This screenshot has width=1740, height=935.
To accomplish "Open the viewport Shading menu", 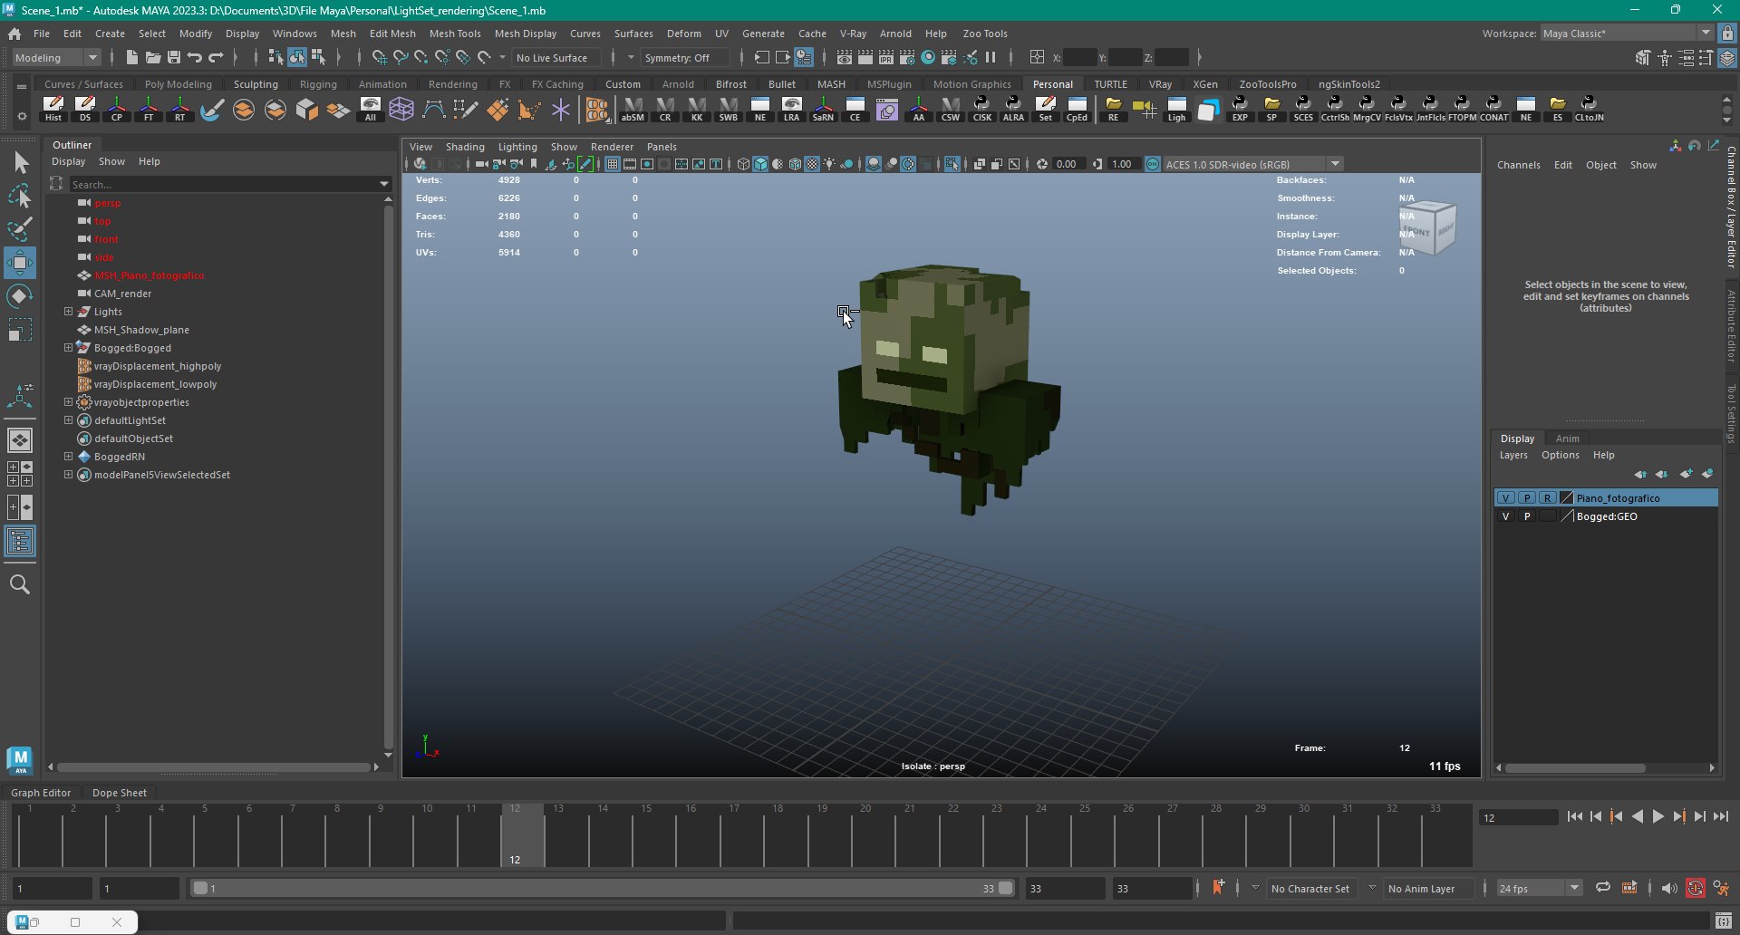I will coord(465,147).
